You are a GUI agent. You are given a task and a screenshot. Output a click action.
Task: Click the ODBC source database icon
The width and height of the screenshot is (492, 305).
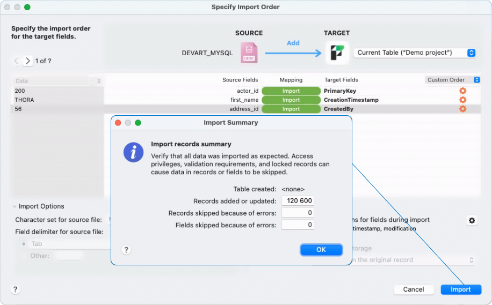pyautogui.click(x=249, y=53)
